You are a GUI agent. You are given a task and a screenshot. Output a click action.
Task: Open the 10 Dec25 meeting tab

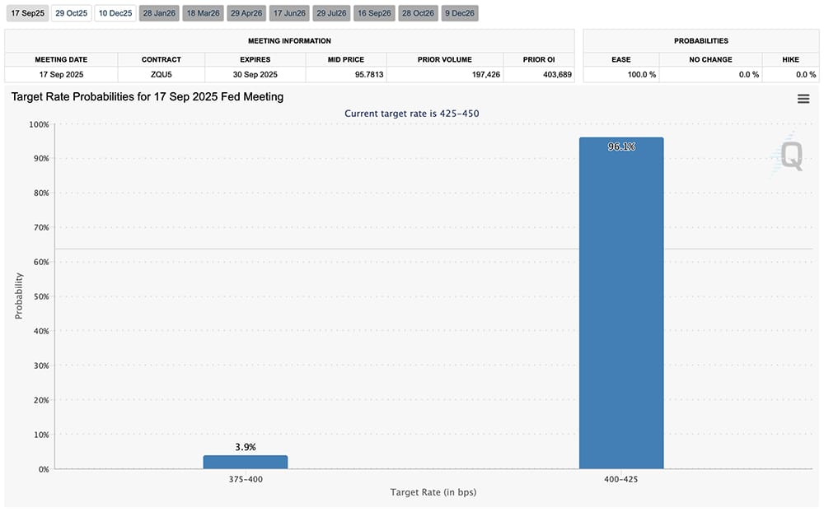[115, 13]
